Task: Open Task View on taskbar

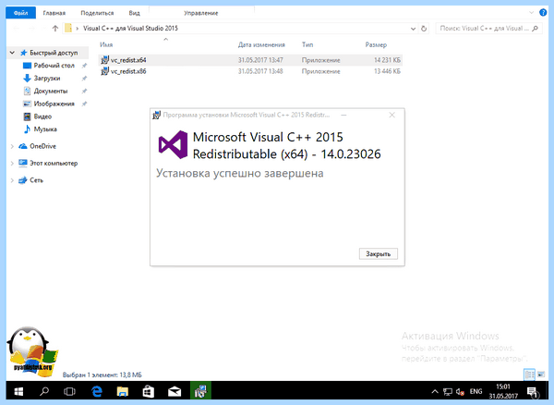Action: (x=69, y=391)
